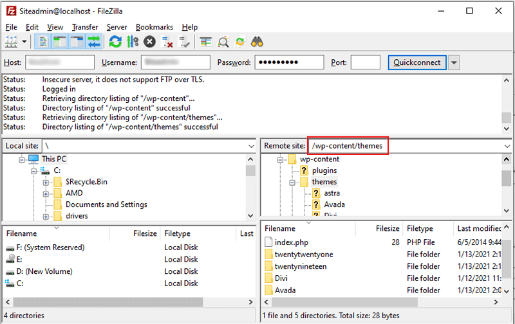Click the remote tree scroll down arrow
Screen dimensions: 515x324
coord(507,211)
